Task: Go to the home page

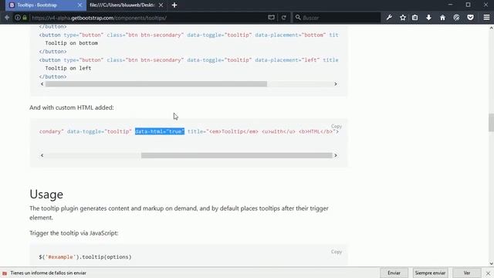Action: click(442, 18)
